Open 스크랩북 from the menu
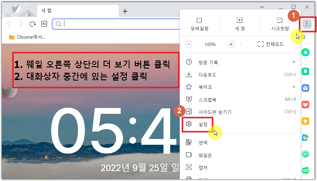 (x=240, y=100)
